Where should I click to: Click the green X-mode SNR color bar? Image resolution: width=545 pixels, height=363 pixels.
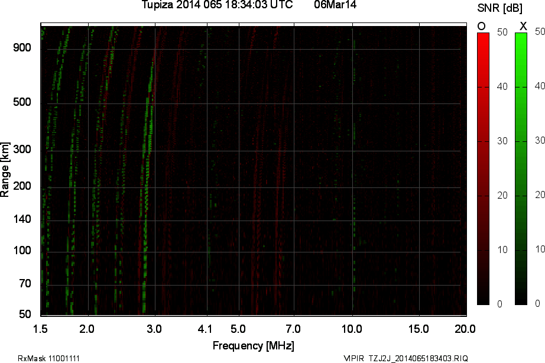521,168
